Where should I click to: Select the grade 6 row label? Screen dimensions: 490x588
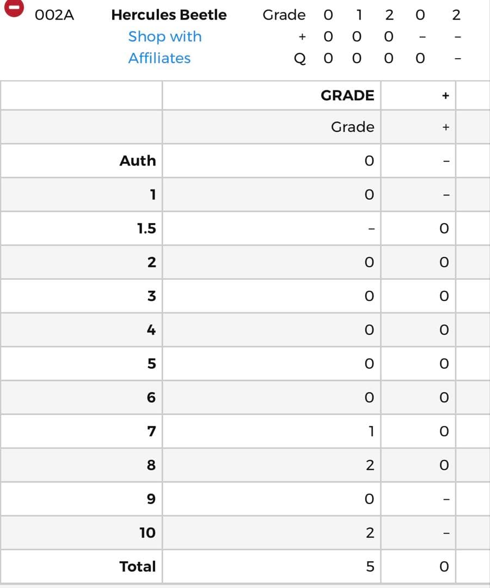tap(151, 397)
